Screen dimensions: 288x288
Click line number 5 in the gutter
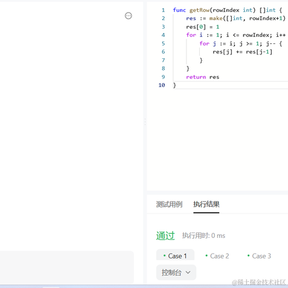163,43
